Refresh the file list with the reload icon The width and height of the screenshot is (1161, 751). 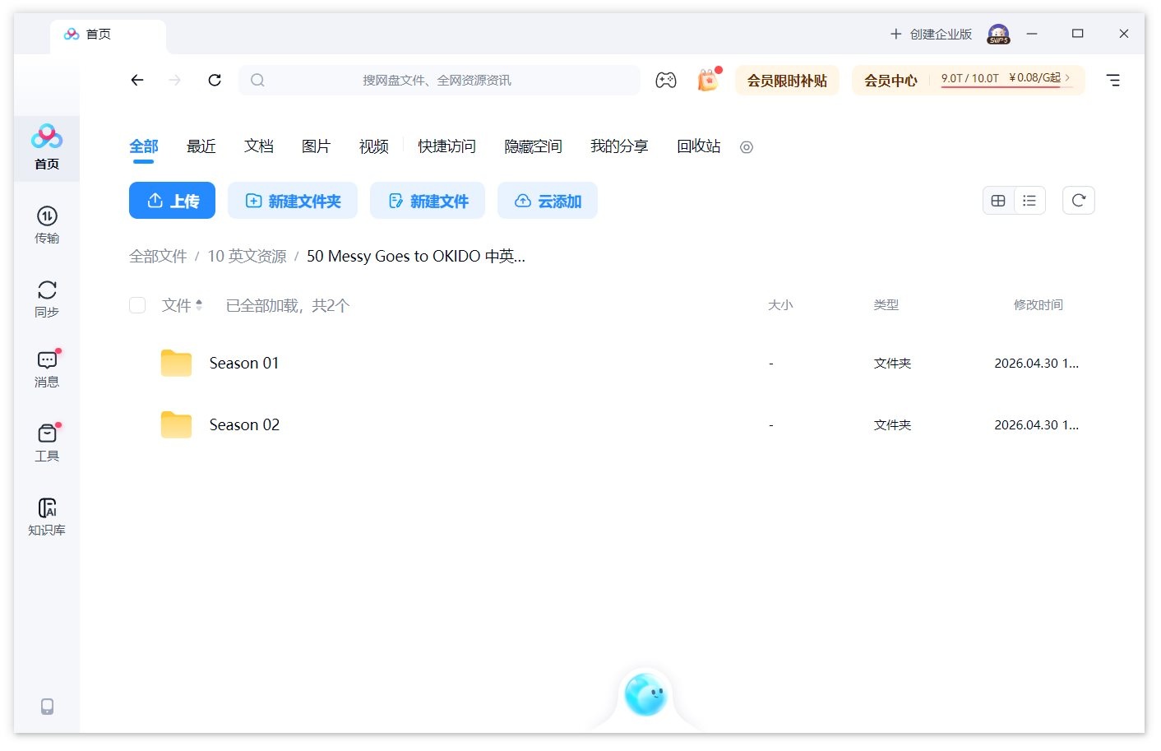coord(1078,200)
